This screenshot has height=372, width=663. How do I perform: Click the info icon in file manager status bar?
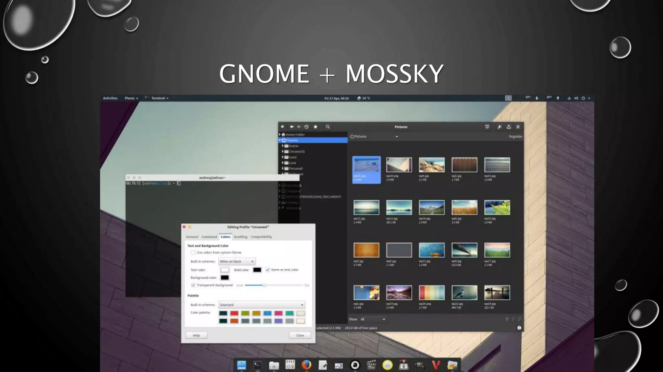tap(519, 328)
